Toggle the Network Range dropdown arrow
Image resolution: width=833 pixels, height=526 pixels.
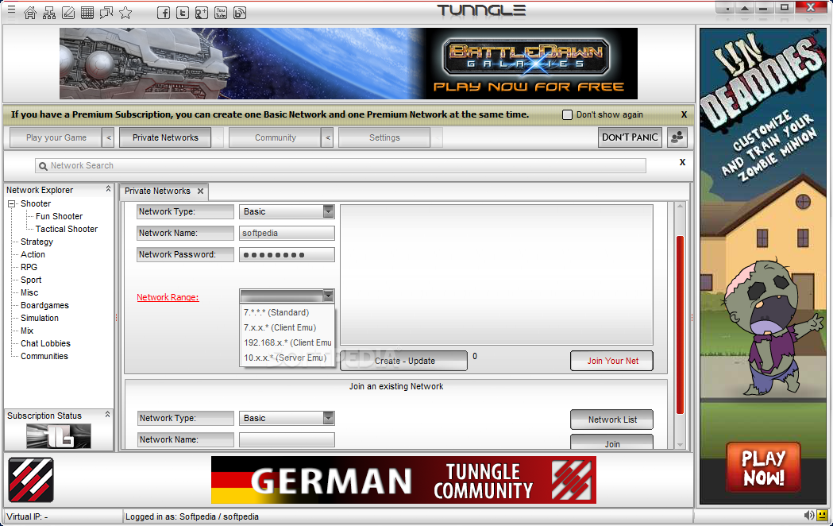tap(329, 296)
